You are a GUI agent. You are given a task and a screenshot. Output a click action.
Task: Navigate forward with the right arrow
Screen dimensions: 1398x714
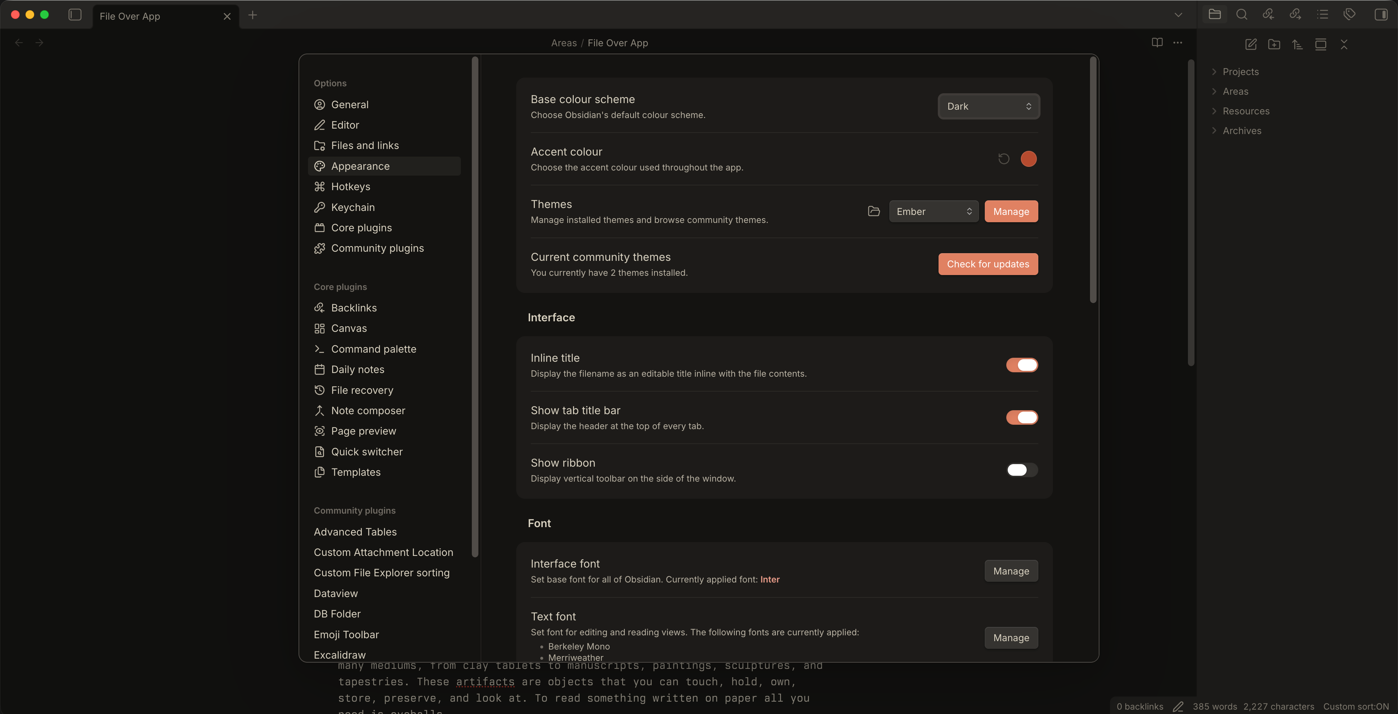point(39,42)
